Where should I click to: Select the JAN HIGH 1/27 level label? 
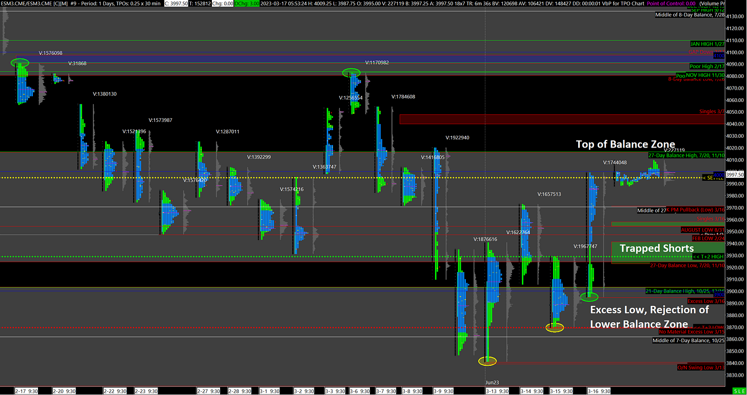[x=707, y=44]
